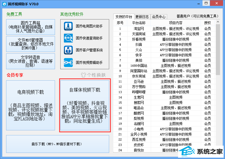
Task: Select 西瓜视频 row
Action: pos(164,140)
